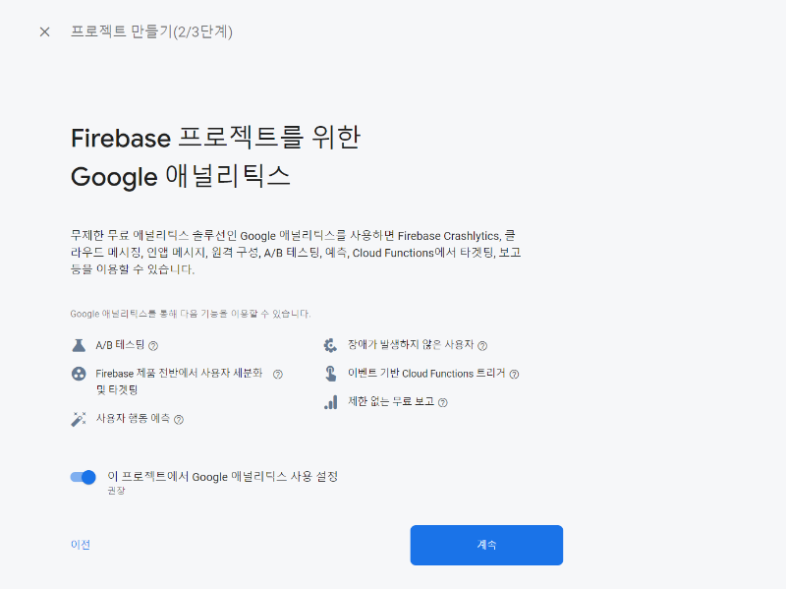Toggle Google 애널리틱스 사용 설정 switch
This screenshot has width=786, height=589.
tap(84, 477)
